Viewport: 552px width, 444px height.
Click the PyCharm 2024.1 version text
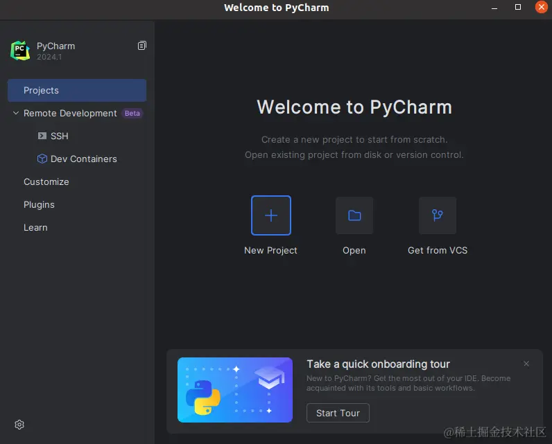49,57
